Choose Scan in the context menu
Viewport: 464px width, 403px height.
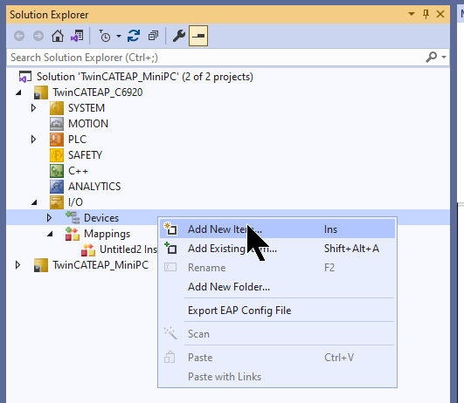click(277, 334)
